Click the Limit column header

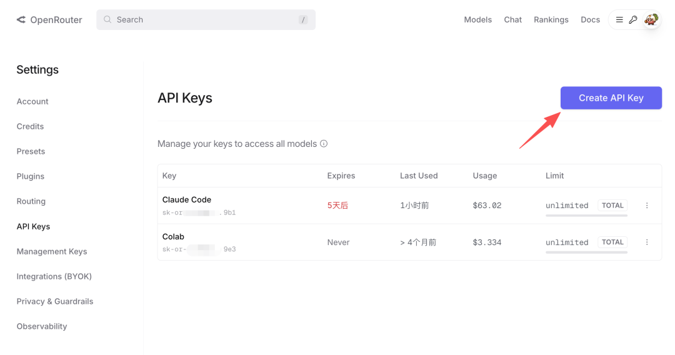click(554, 176)
